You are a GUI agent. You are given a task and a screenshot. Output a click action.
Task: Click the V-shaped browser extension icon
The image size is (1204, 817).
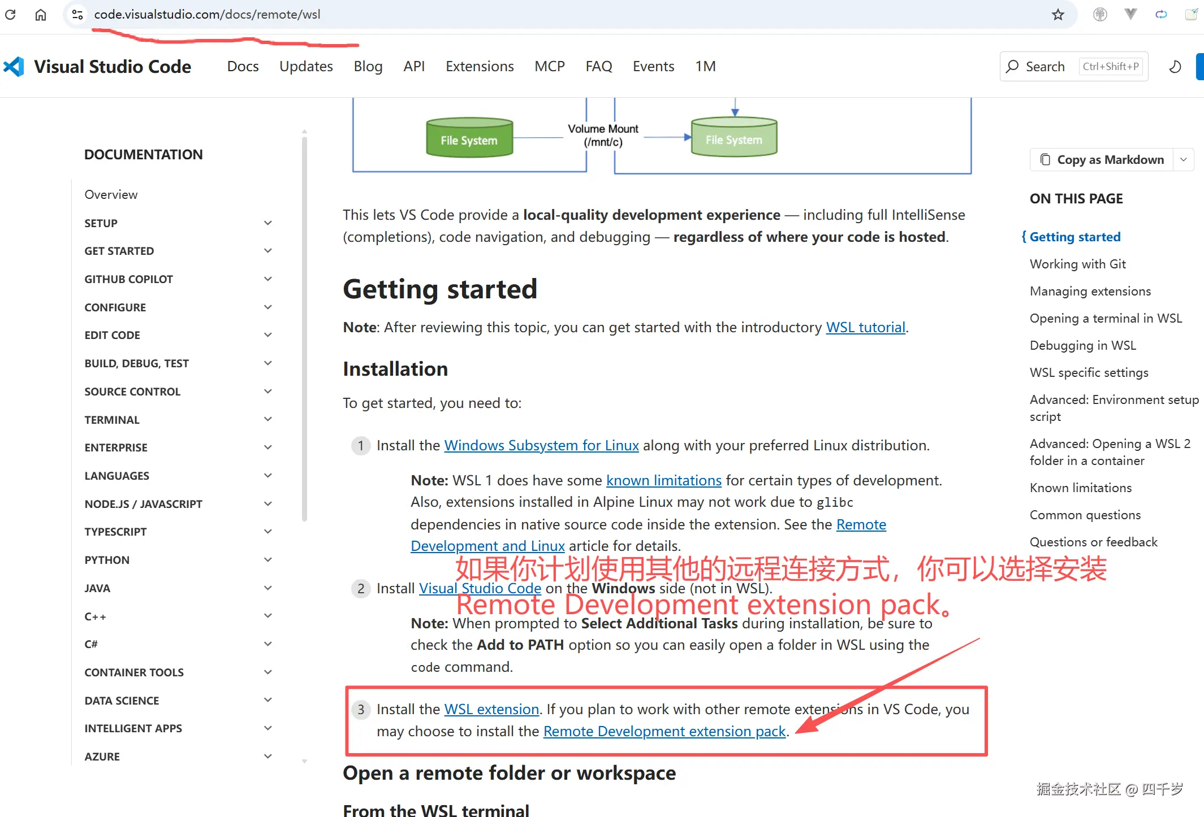[1130, 15]
